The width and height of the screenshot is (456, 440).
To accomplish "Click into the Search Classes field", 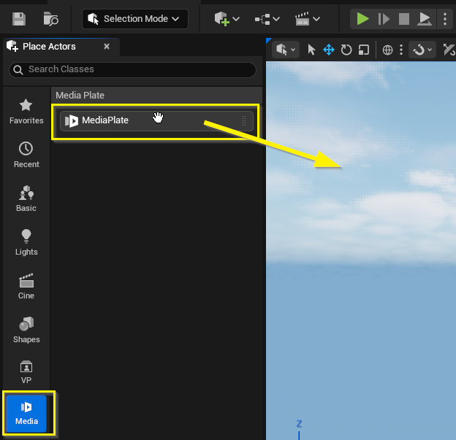I will click(133, 69).
